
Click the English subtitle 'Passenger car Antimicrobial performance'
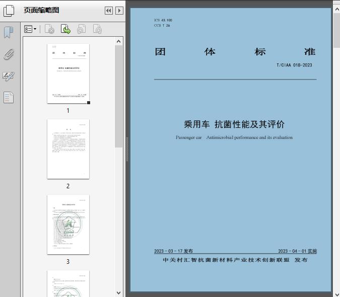click(217, 137)
